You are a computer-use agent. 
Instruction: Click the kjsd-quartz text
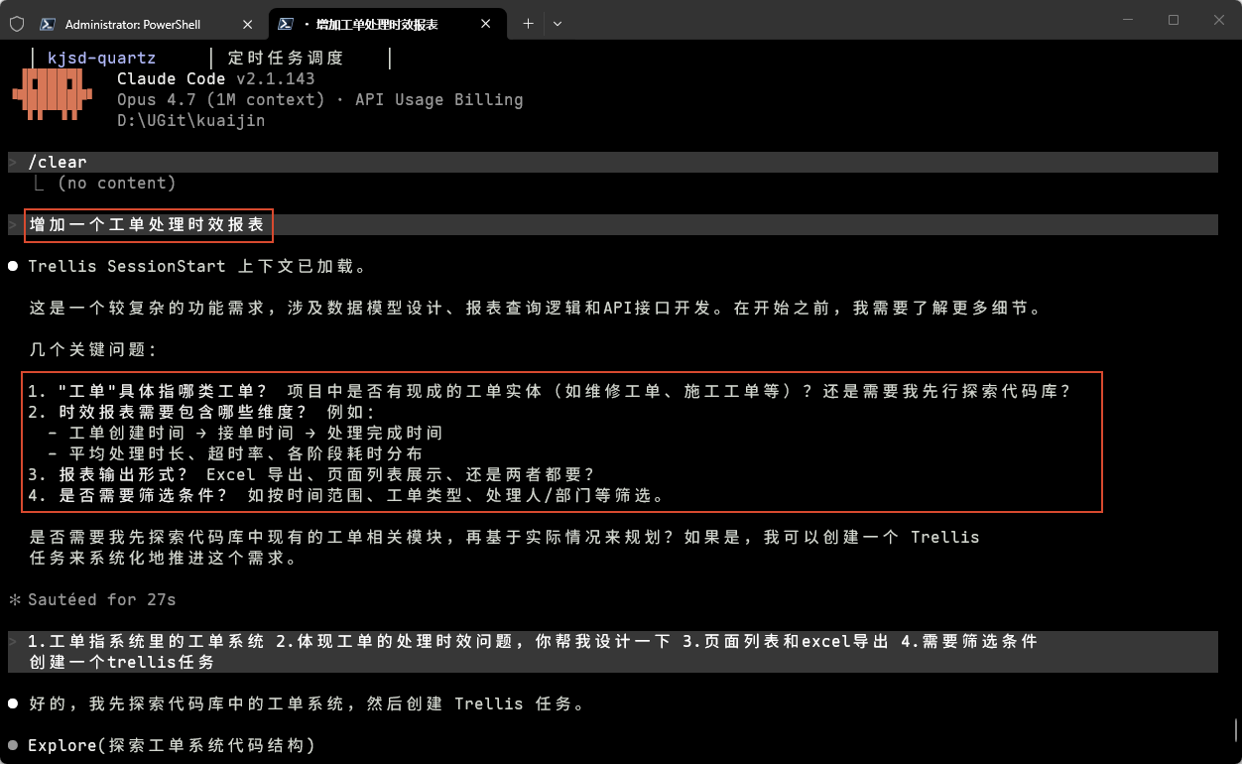click(101, 59)
